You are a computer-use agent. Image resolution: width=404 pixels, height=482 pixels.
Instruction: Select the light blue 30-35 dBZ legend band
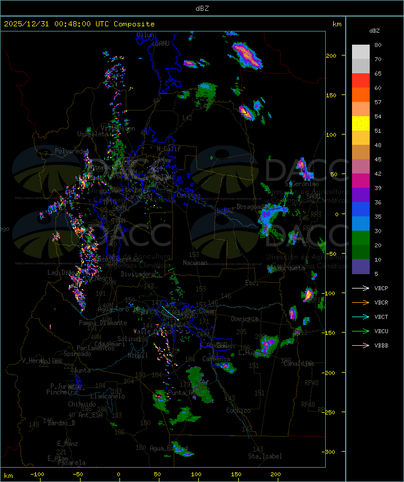361,223
